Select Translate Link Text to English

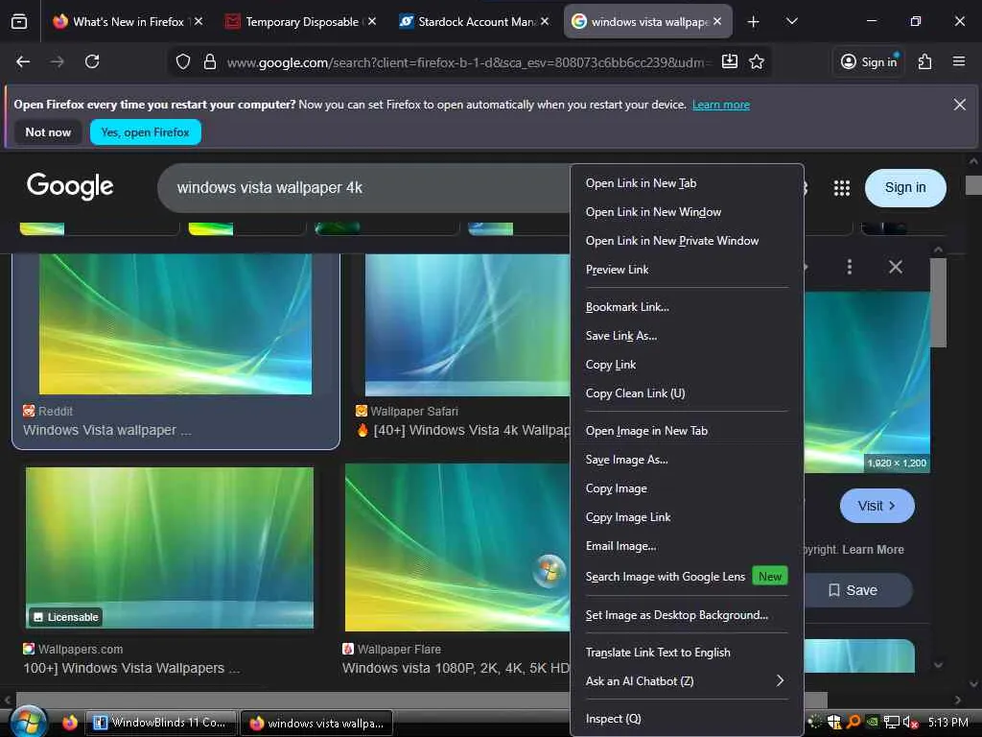pos(687,653)
